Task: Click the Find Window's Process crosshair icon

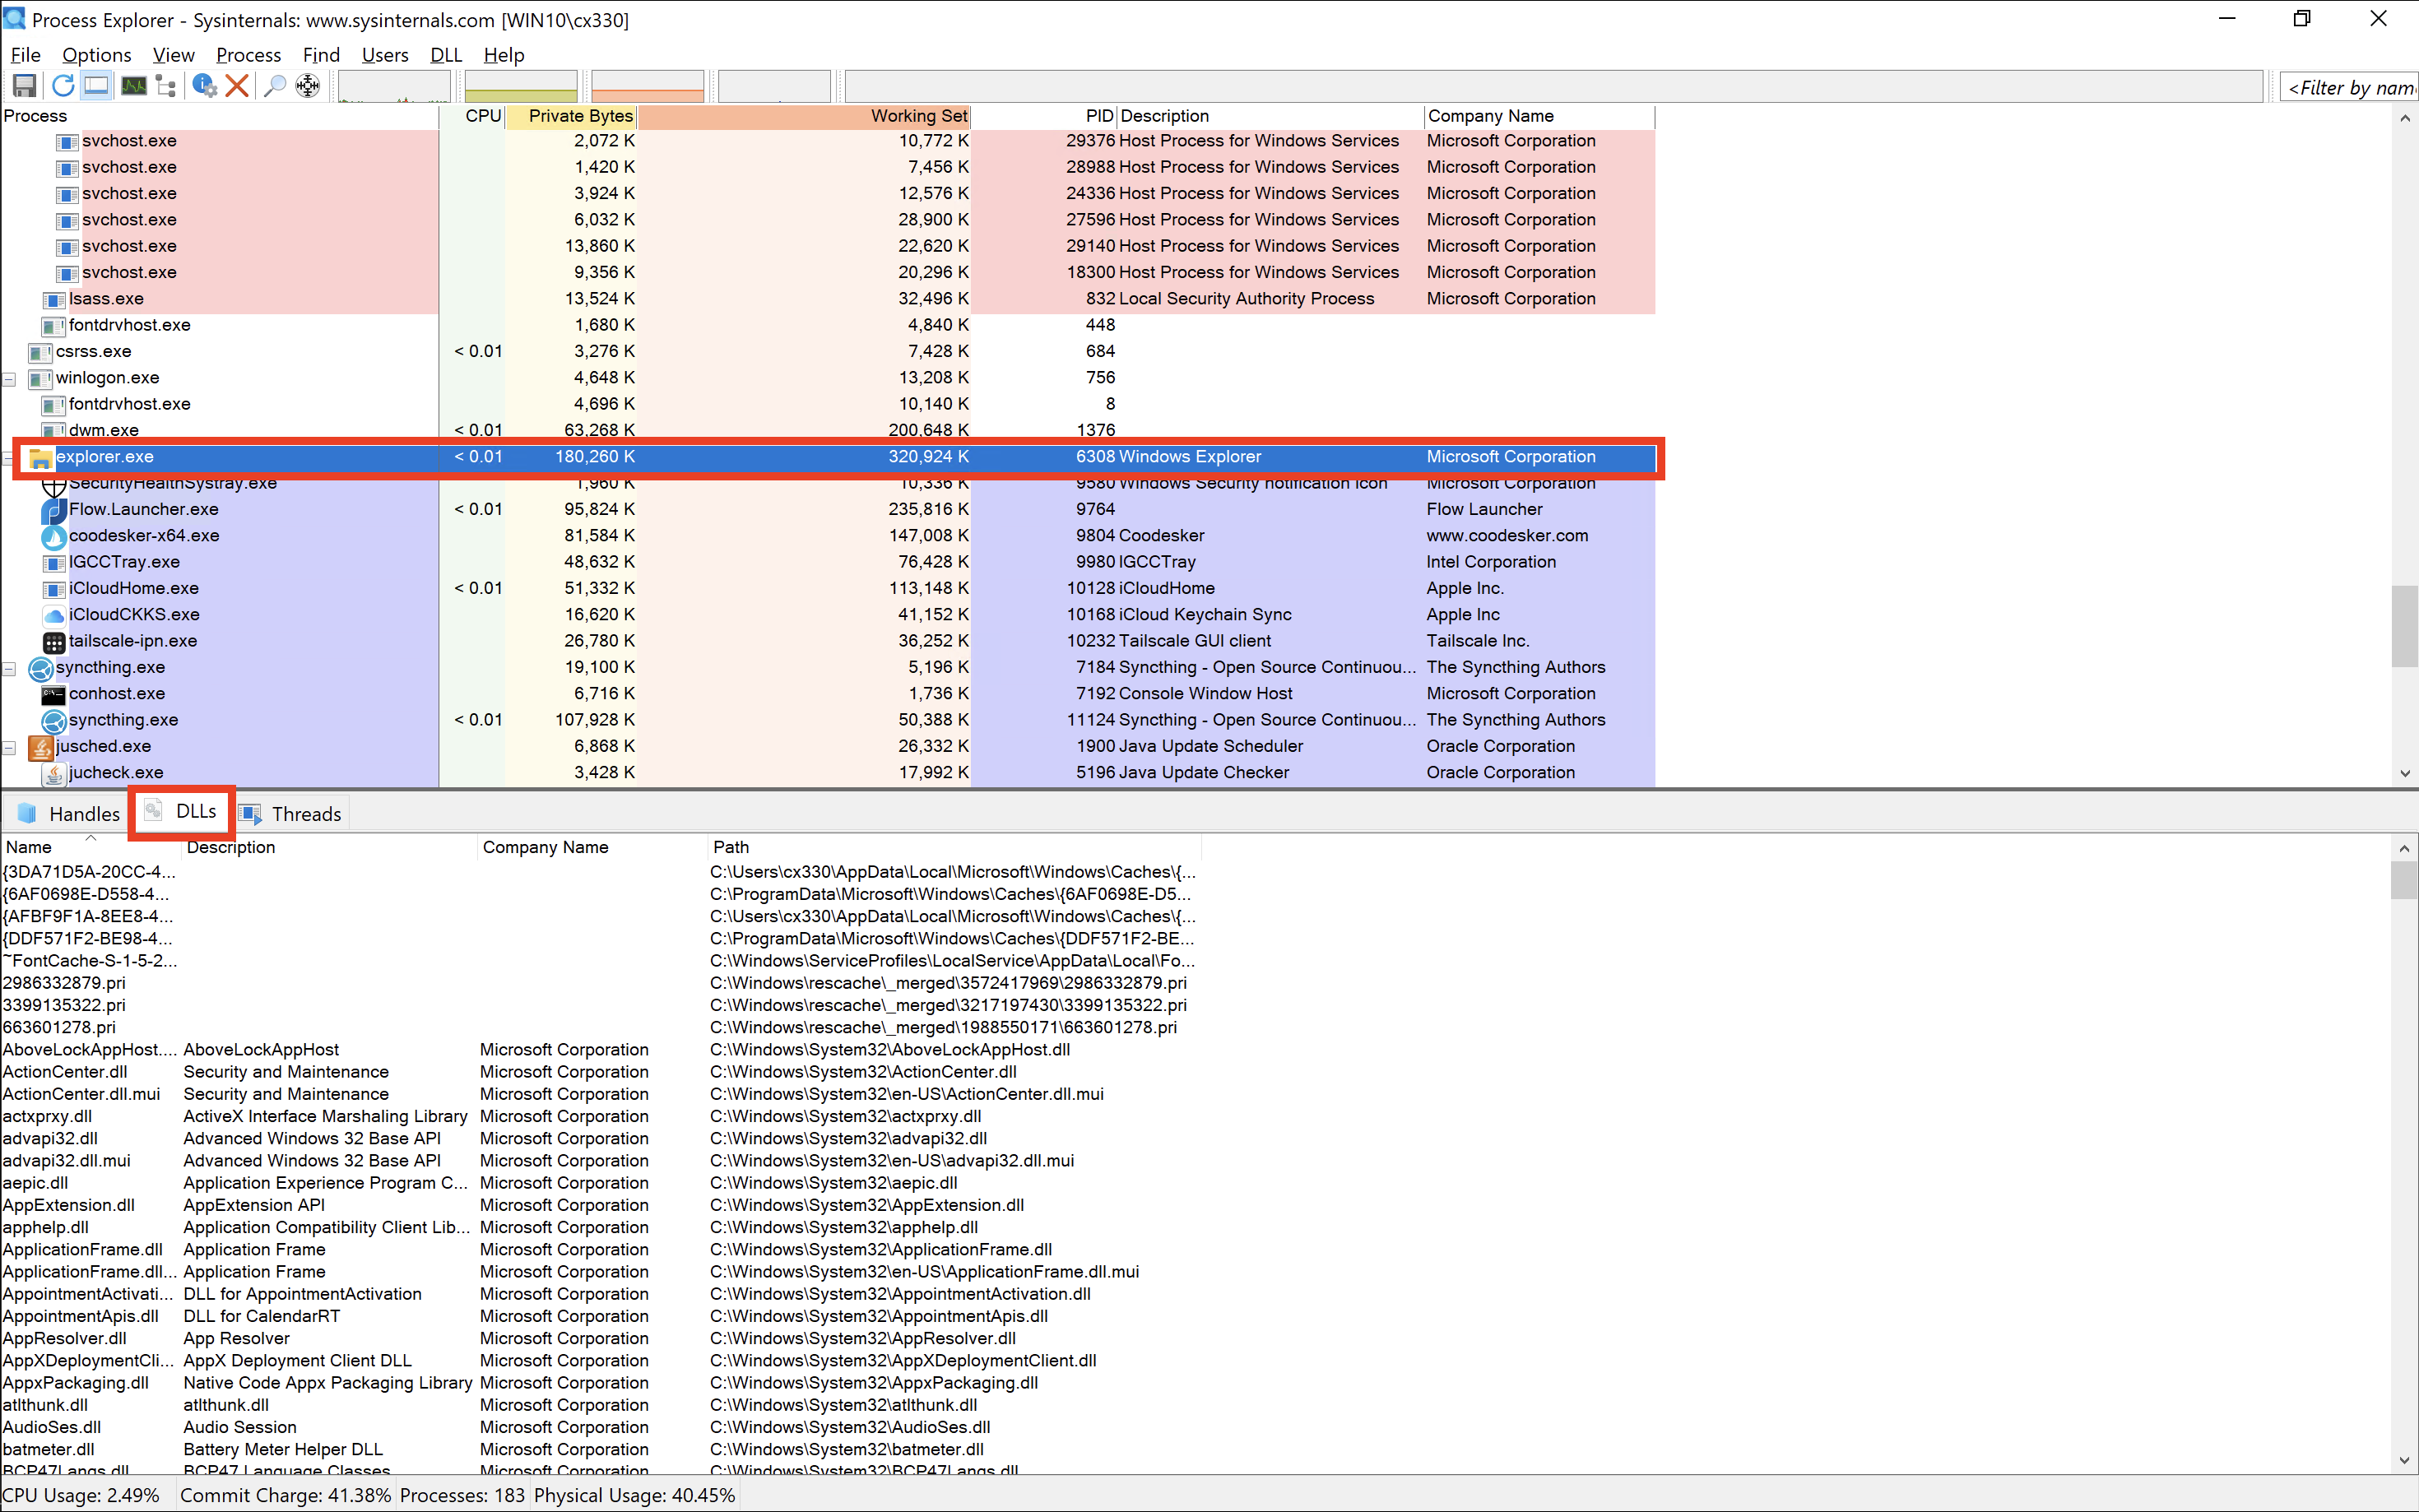Action: 308,86
